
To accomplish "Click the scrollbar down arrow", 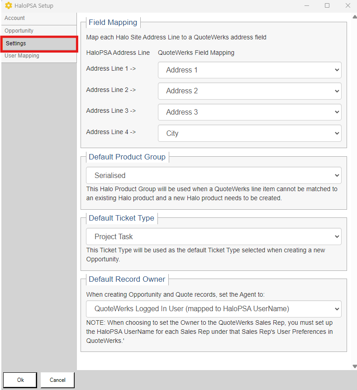I will [355, 366].
